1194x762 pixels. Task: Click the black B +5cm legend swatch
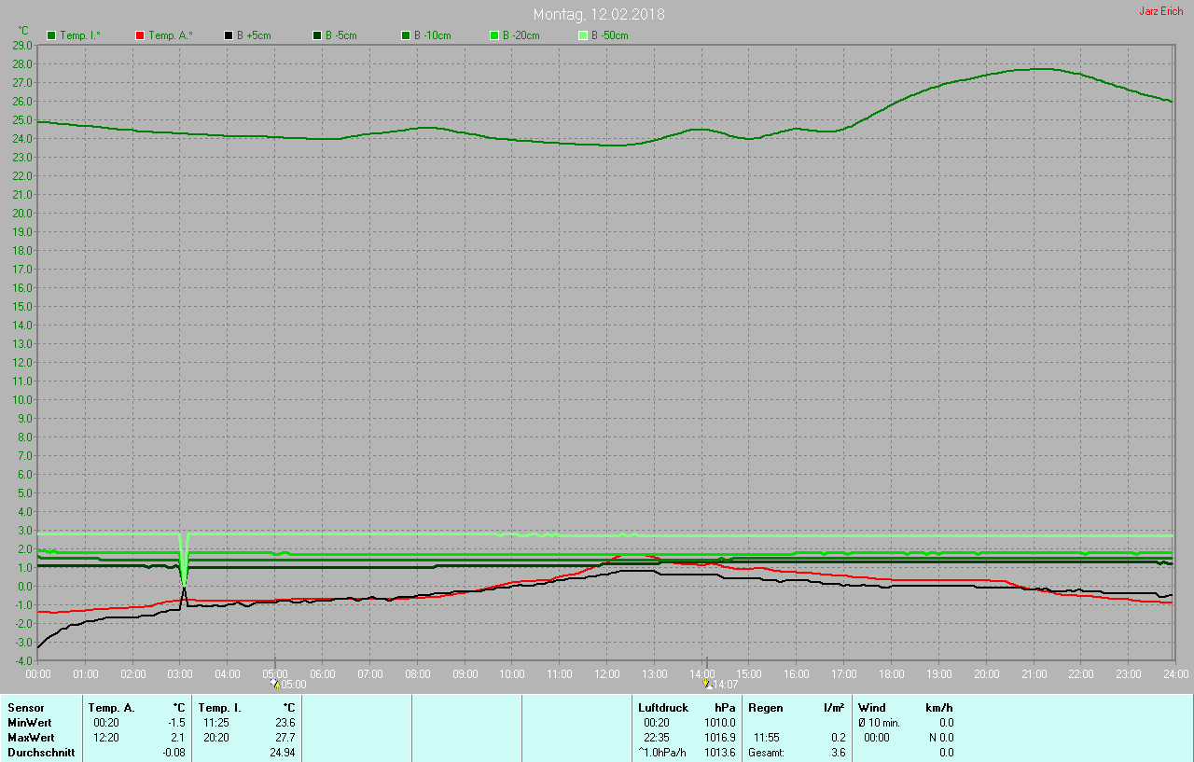coord(229,35)
